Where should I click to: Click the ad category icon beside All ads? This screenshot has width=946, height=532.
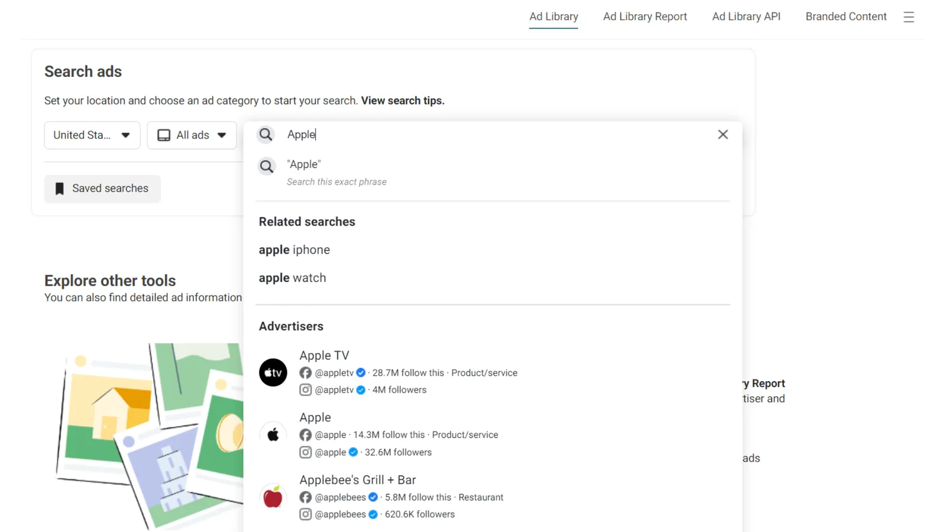click(x=164, y=135)
